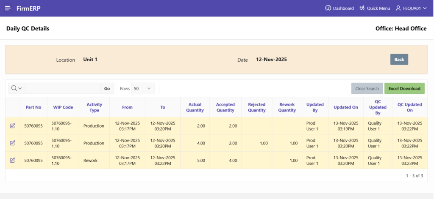The height and width of the screenshot is (199, 434).
Task: Click the Actual Quantity column header
Action: tap(195, 107)
